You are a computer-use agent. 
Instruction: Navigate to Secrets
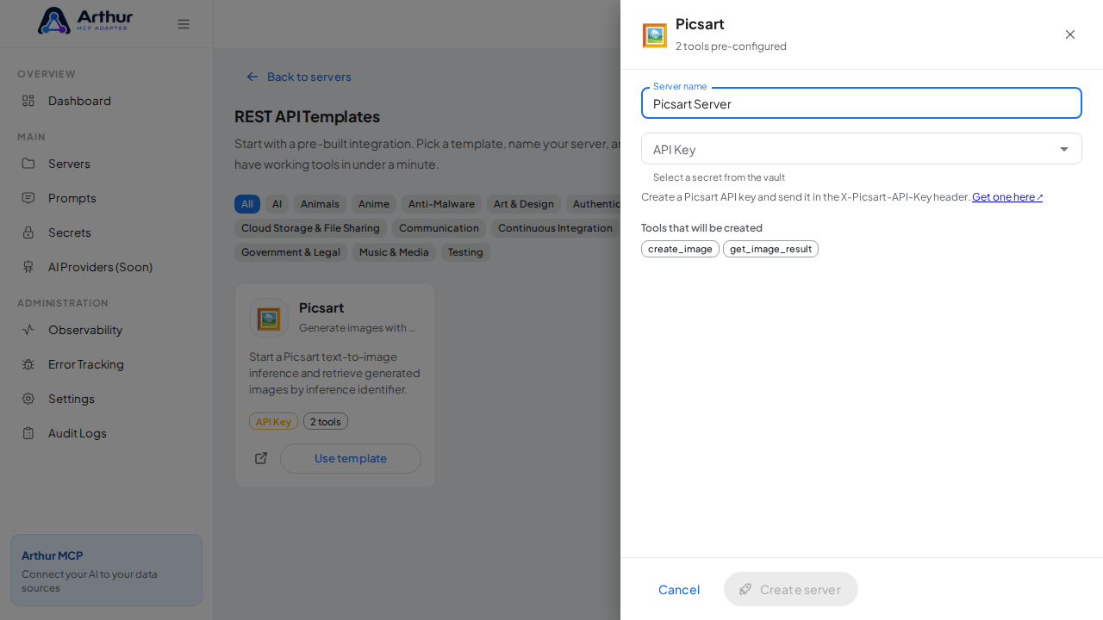(x=107, y=232)
